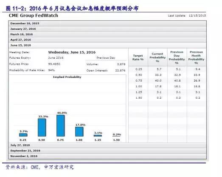
Task: Click the 3.1% bar for 1.25 rate
Action: click(98, 136)
